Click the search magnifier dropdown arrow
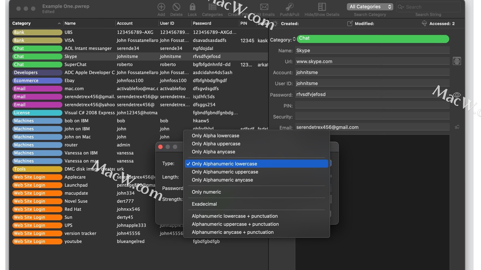 pos(401,7)
